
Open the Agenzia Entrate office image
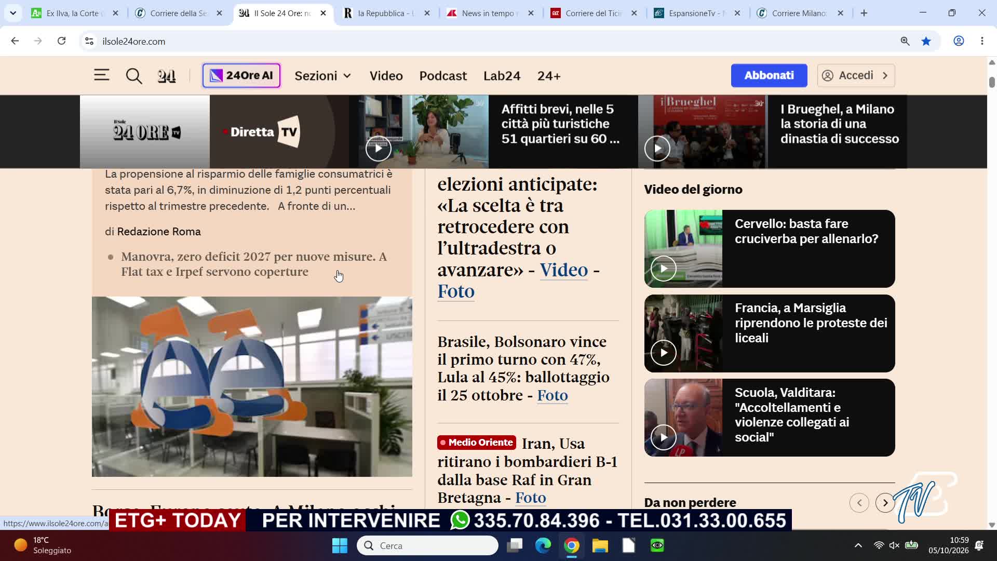[252, 386]
